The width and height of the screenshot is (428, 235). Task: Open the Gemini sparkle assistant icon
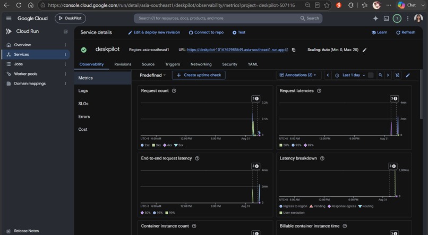(x=375, y=18)
